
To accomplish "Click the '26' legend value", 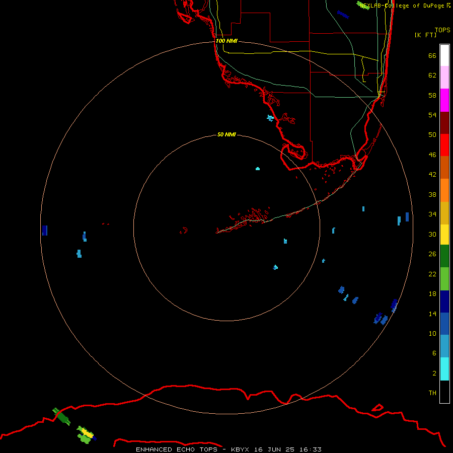I will tap(432, 254).
